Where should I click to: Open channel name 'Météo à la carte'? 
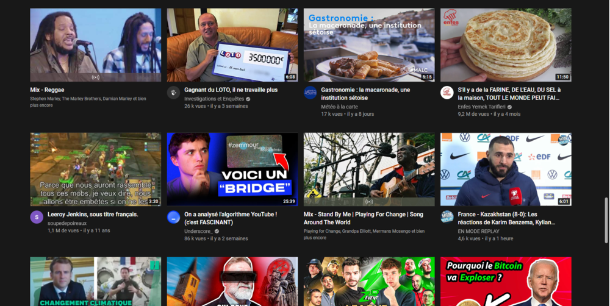[339, 107]
